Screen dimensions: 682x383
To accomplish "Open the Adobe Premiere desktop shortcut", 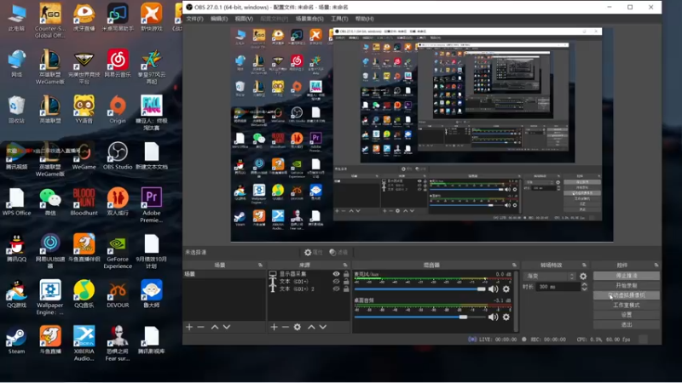I will click(x=152, y=204).
